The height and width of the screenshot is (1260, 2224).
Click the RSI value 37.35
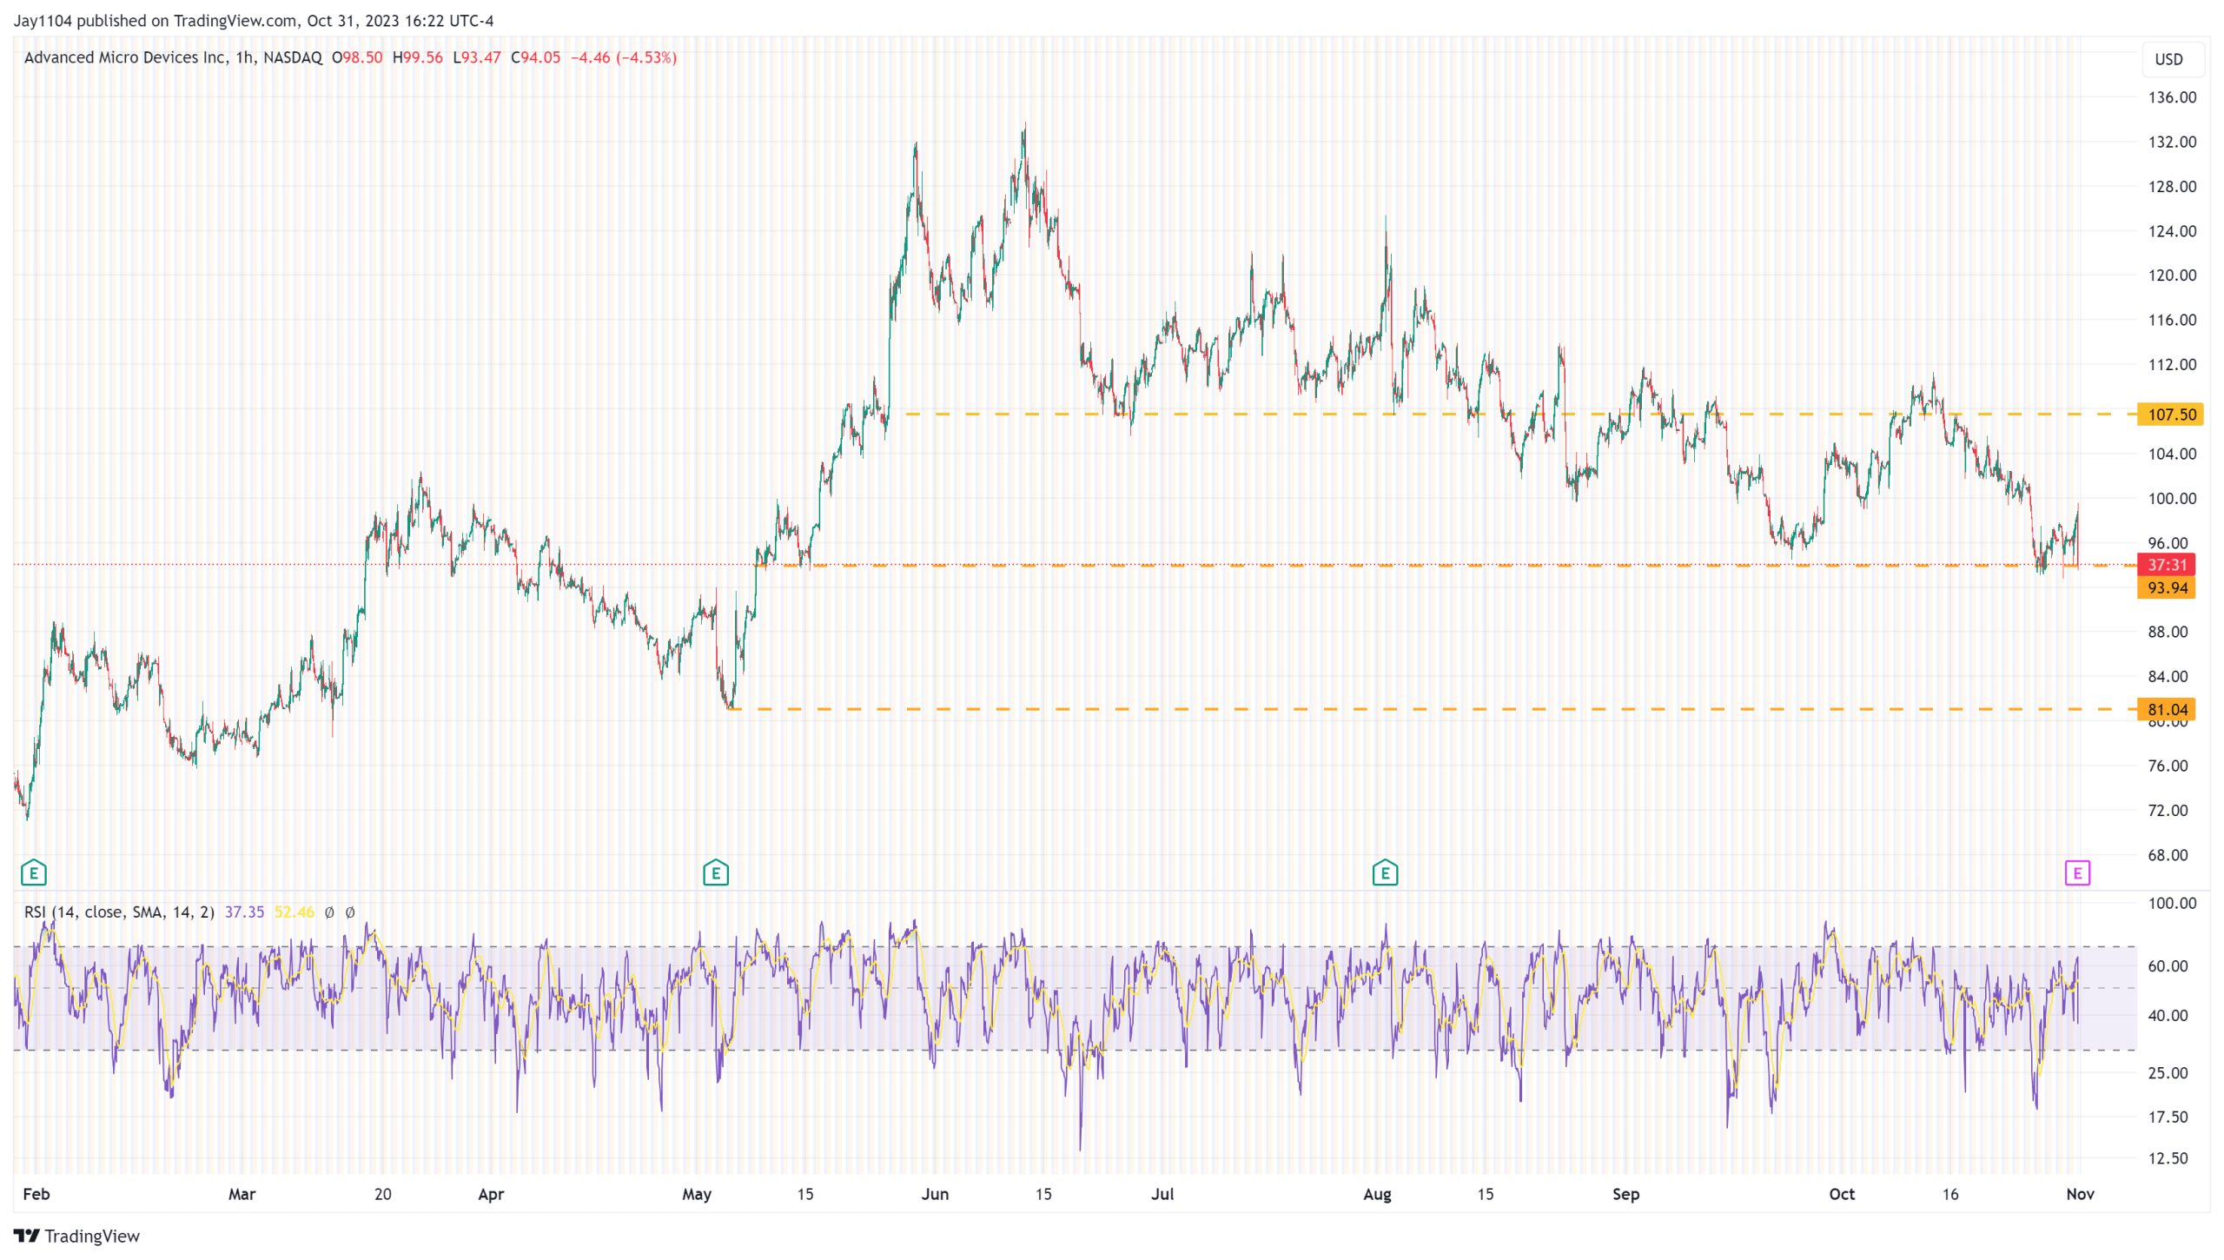244,912
